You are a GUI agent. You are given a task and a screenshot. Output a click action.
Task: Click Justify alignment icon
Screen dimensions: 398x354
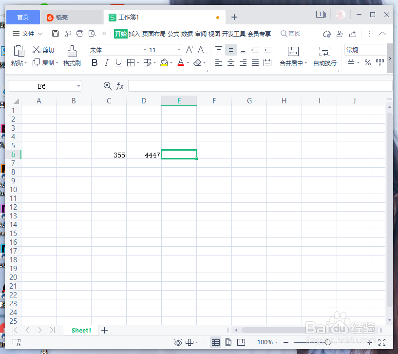pyautogui.click(x=255, y=62)
